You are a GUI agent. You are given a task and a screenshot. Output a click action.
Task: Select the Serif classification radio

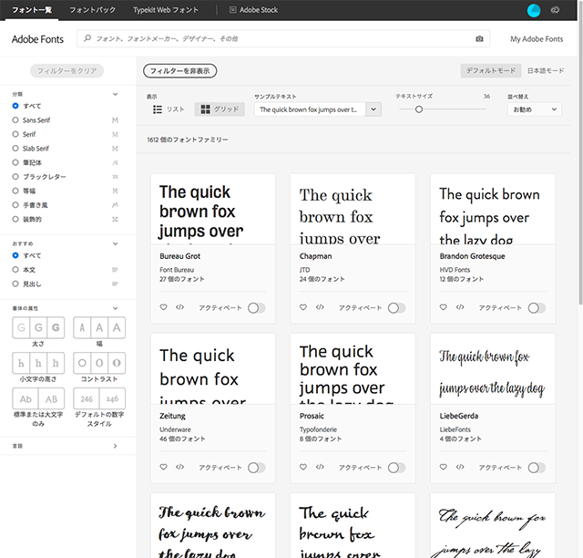tap(15, 134)
